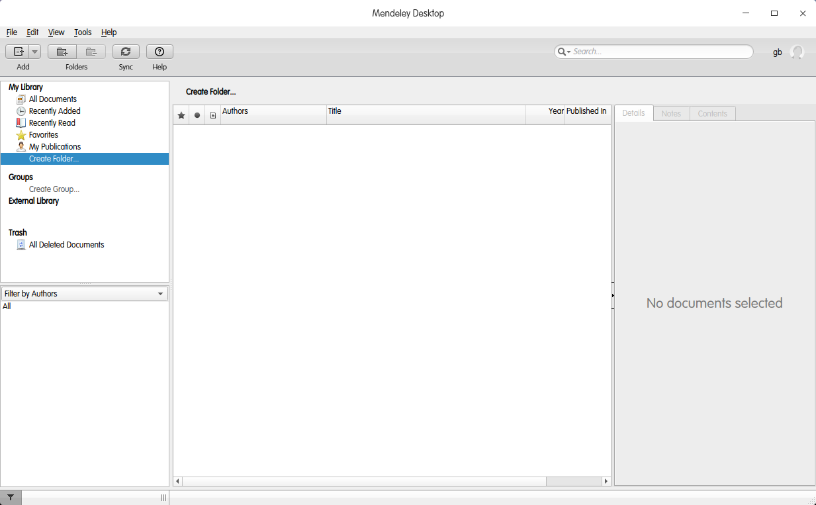The height and width of the screenshot is (505, 816).
Task: Open the search options magnifier dropdown
Action: click(564, 52)
